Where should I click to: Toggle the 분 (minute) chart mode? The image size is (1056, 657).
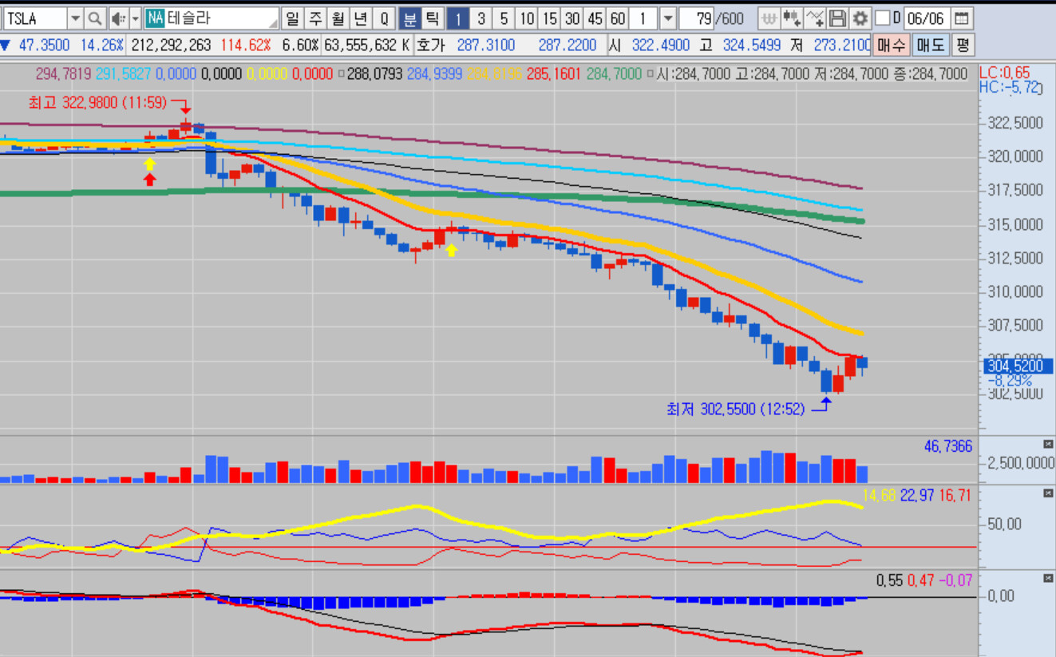[x=409, y=18]
